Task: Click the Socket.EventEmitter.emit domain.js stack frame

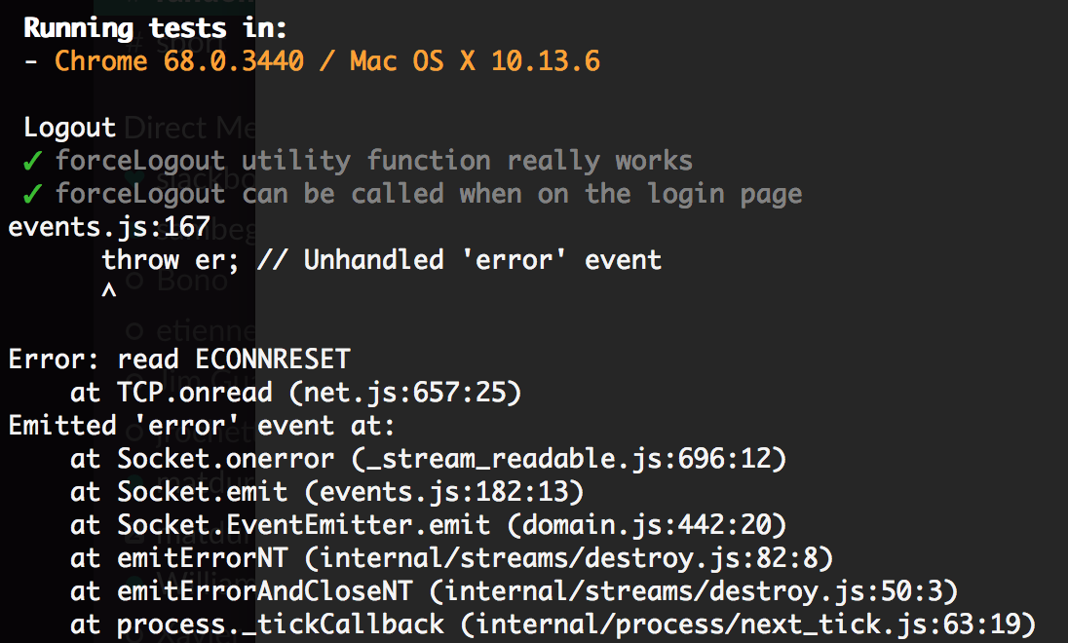Action: pyautogui.click(x=429, y=525)
